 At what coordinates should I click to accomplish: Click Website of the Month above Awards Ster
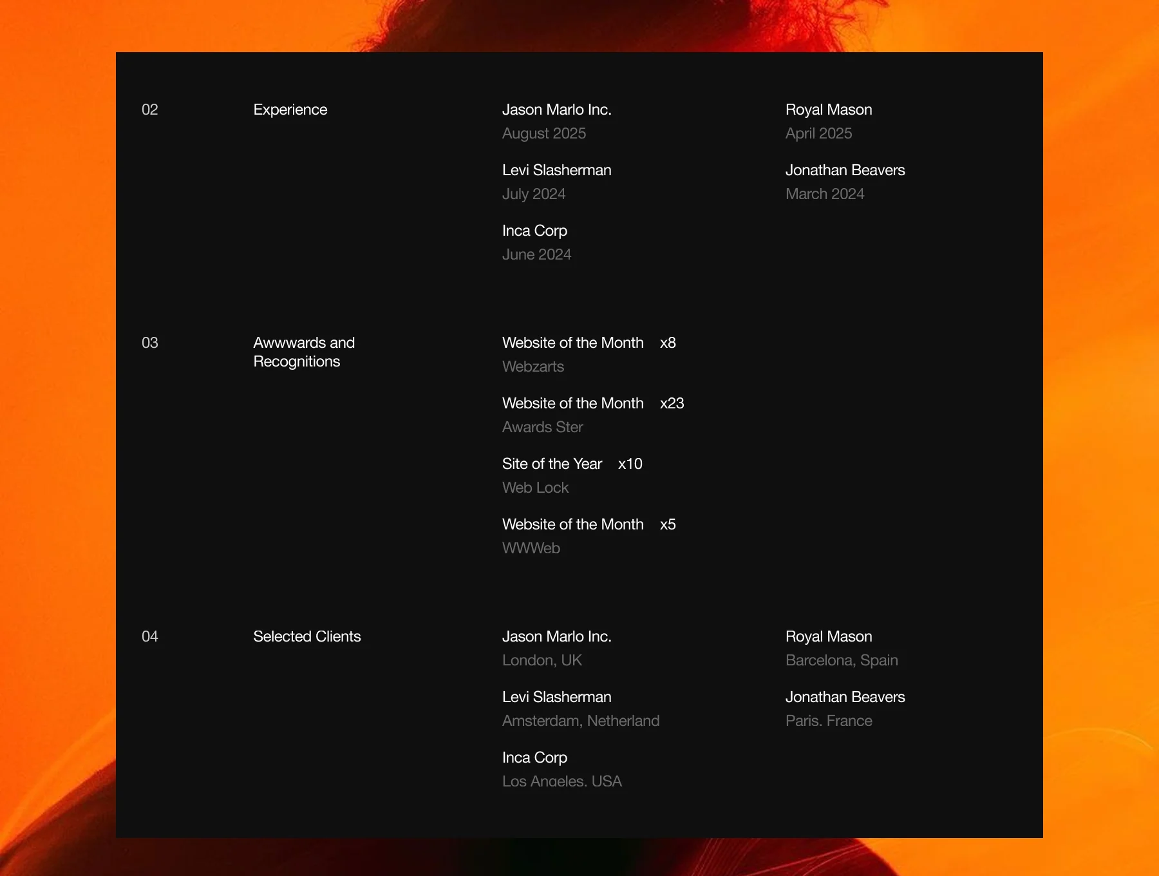[x=573, y=403]
